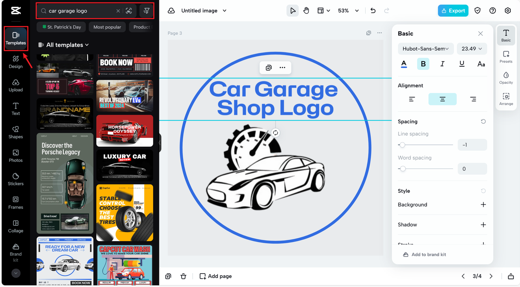The height and width of the screenshot is (287, 520).
Task: Undo the last action
Action: [373, 11]
